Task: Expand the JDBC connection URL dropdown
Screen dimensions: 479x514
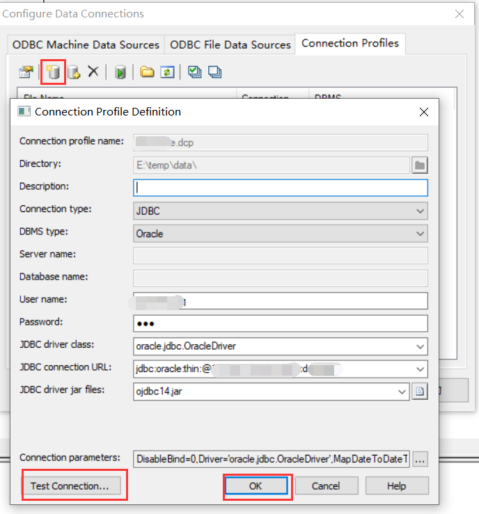Action: coord(420,369)
